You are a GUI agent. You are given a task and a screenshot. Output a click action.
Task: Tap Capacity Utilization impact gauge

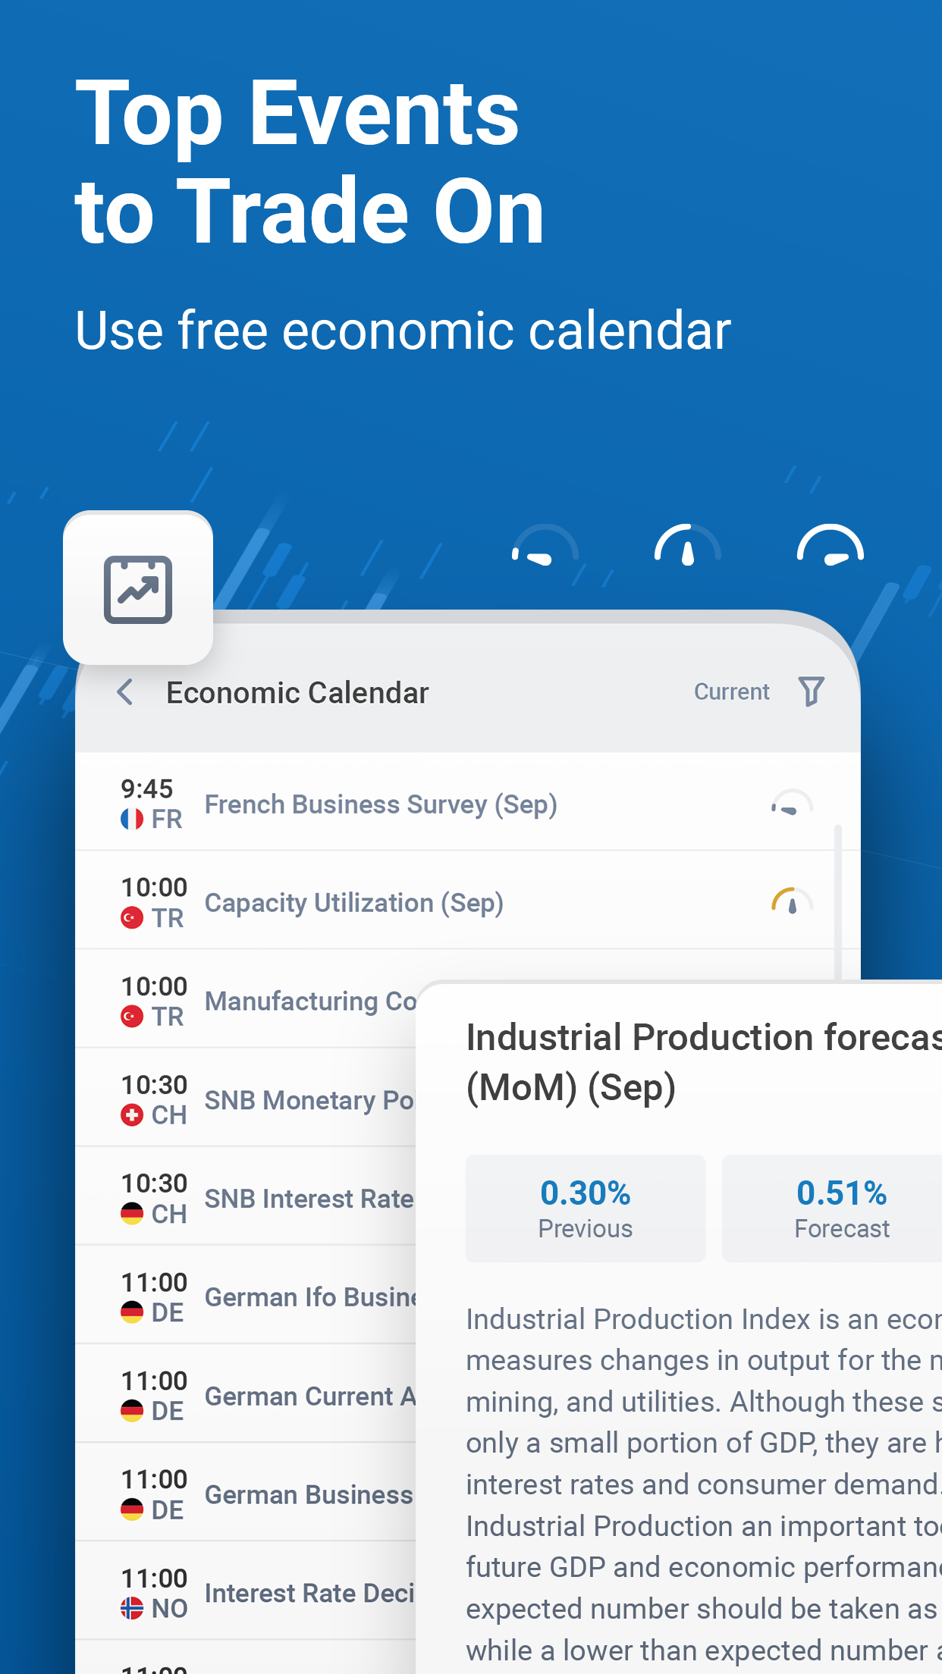792,902
